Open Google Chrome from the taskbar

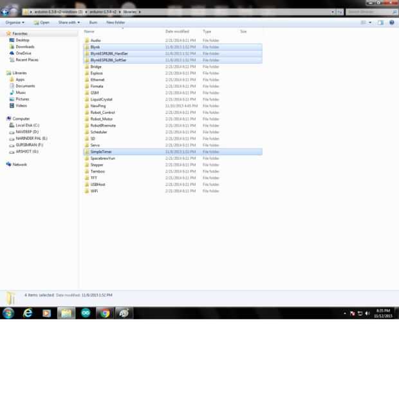tap(105, 313)
